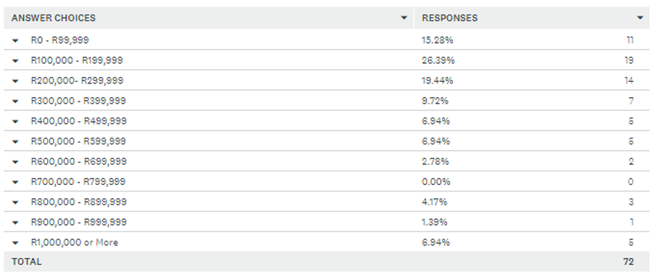Expand the R400,000 - R499,999 row arrow

coord(15,122)
